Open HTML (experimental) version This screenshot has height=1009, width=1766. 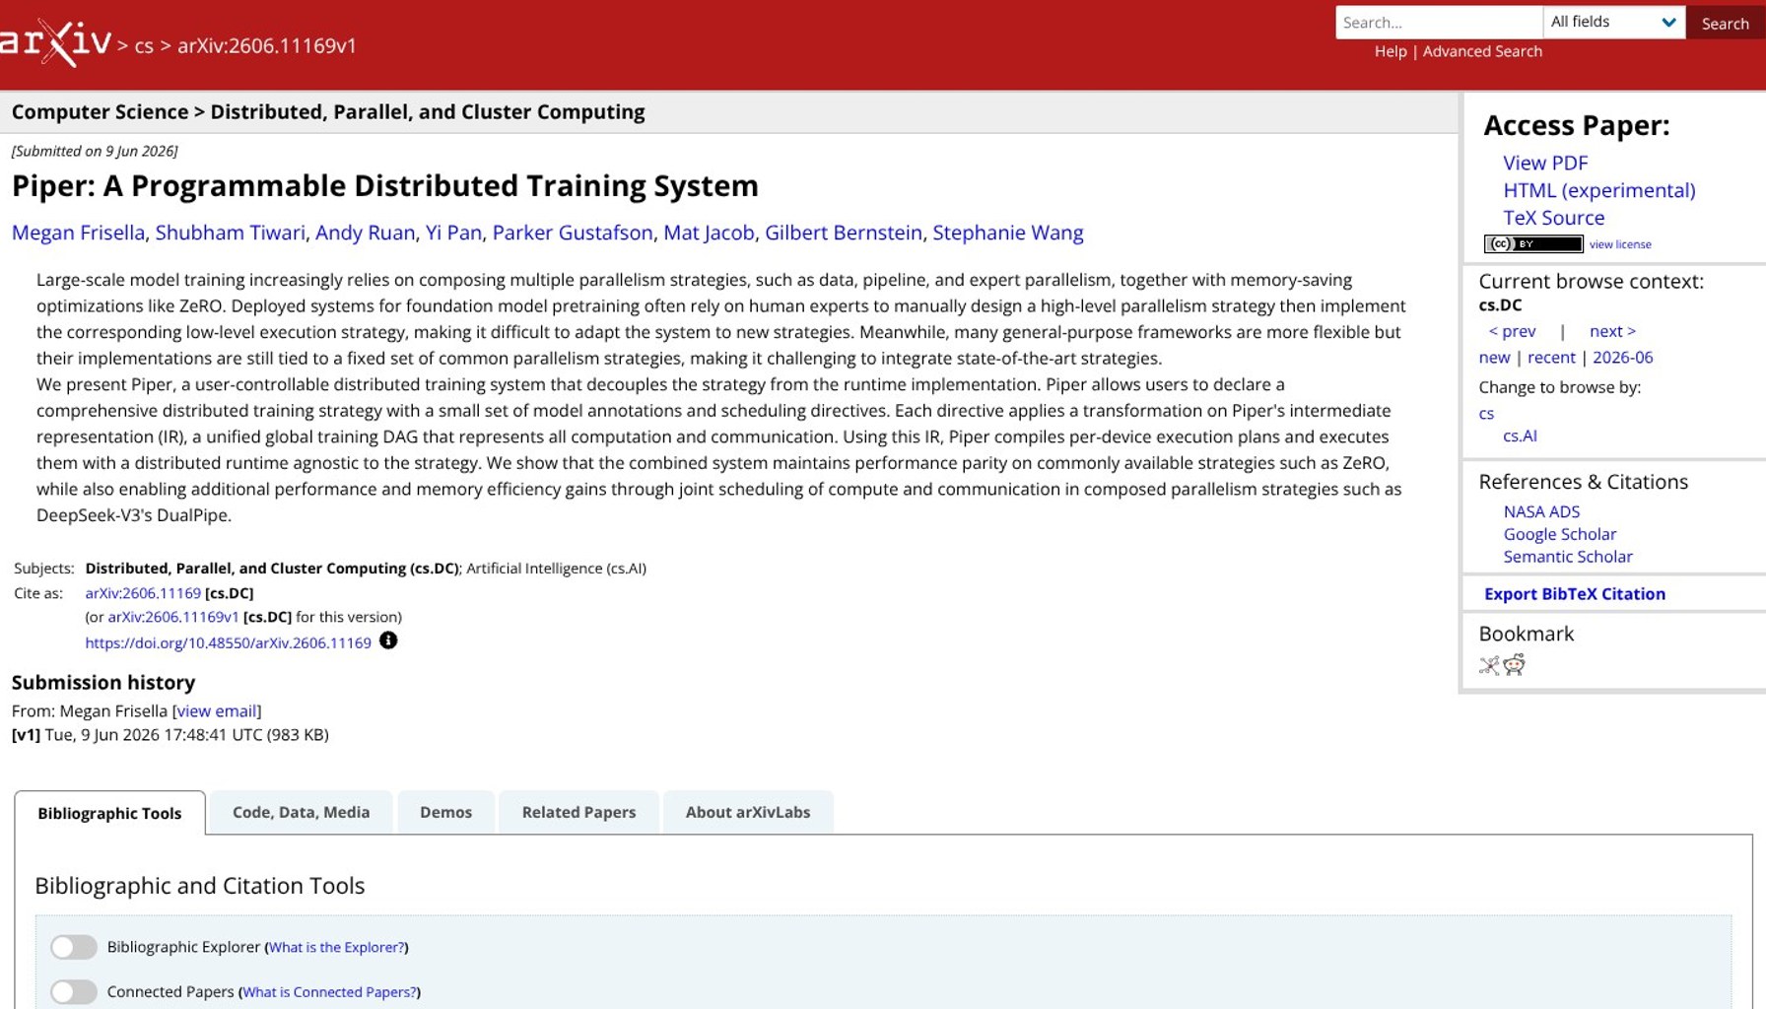pos(1599,190)
